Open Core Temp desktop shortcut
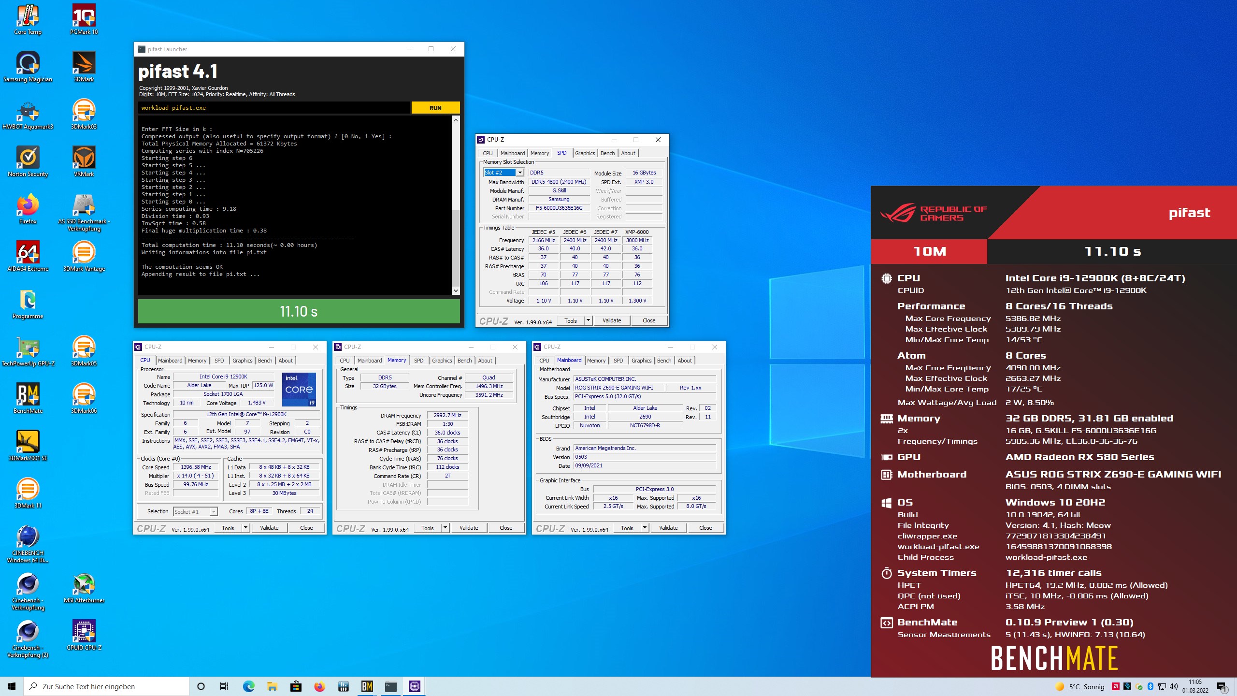Viewport: 1237px width, 696px height. pyautogui.click(x=28, y=19)
